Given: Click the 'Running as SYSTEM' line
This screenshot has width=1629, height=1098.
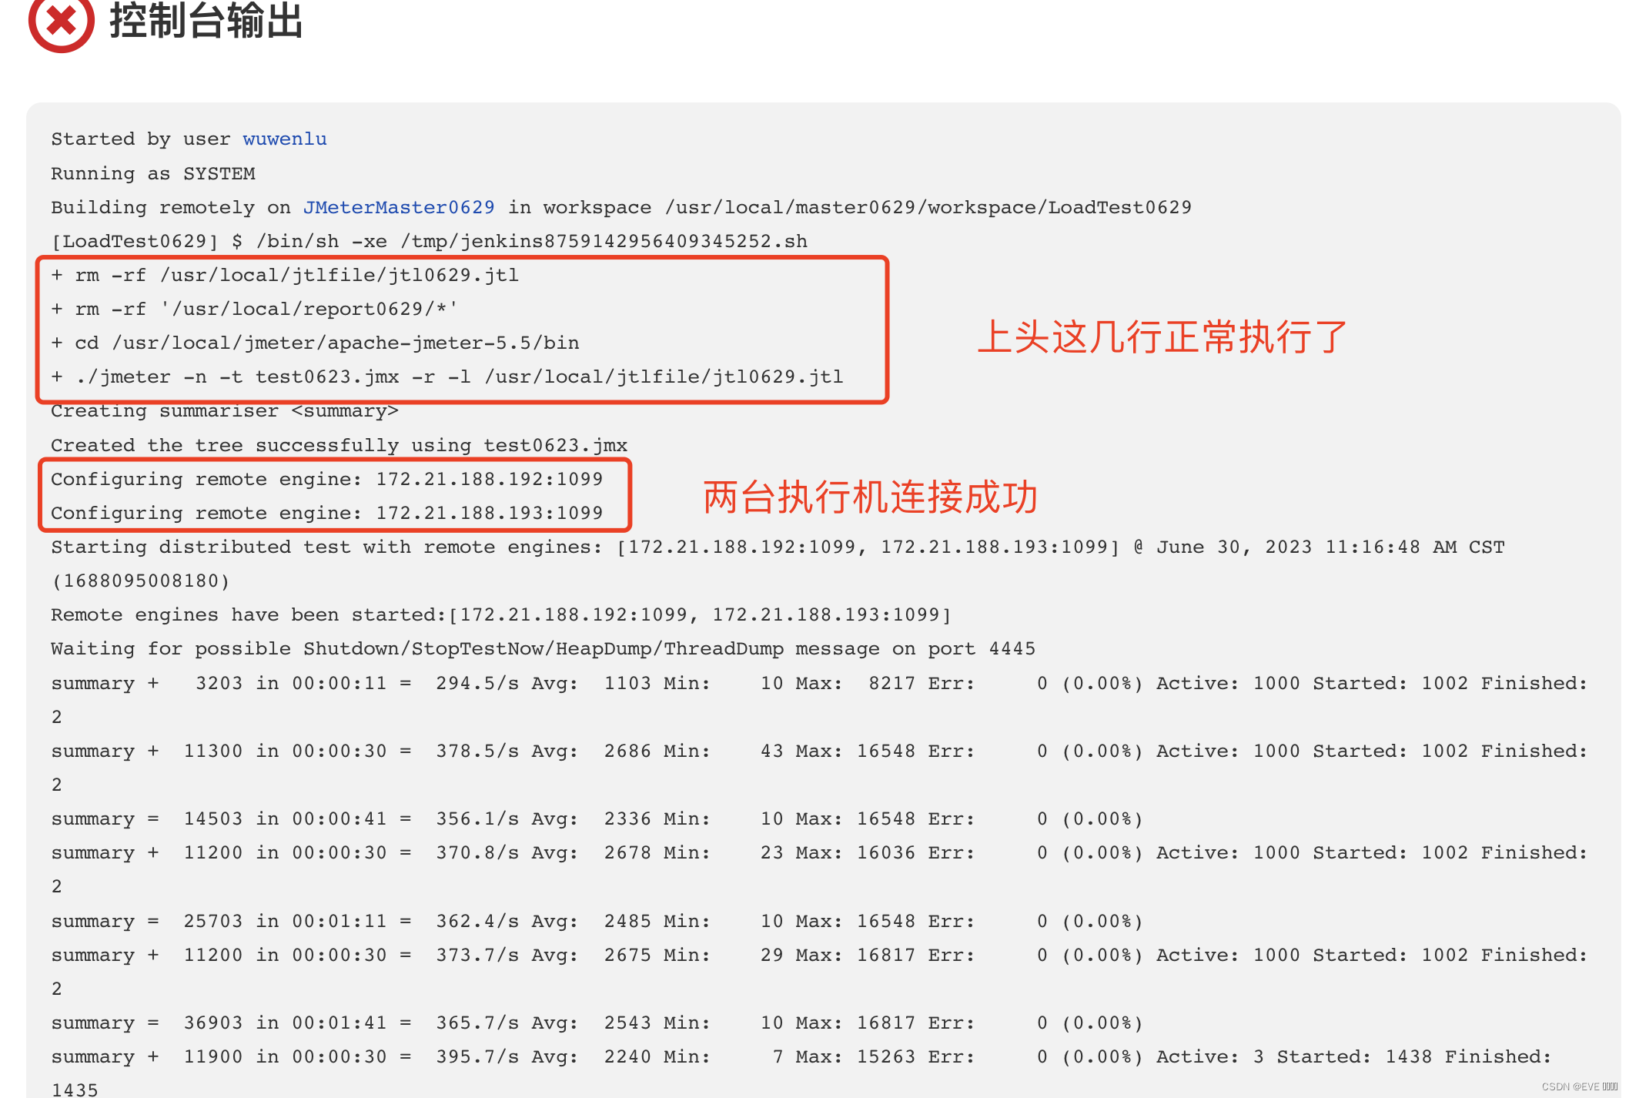Looking at the screenshot, I should pyautogui.click(x=153, y=173).
